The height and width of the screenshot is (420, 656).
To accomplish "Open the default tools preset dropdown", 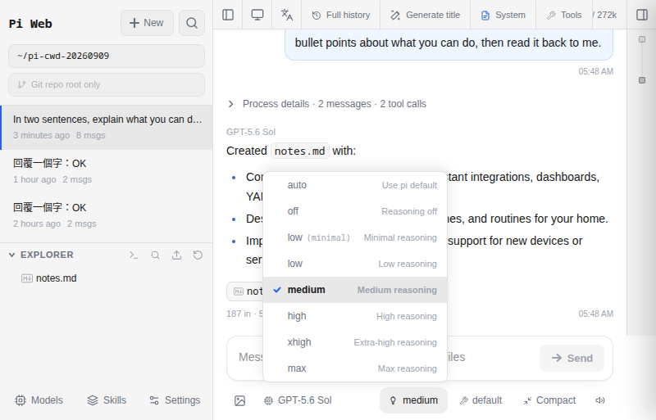I will click(481, 400).
